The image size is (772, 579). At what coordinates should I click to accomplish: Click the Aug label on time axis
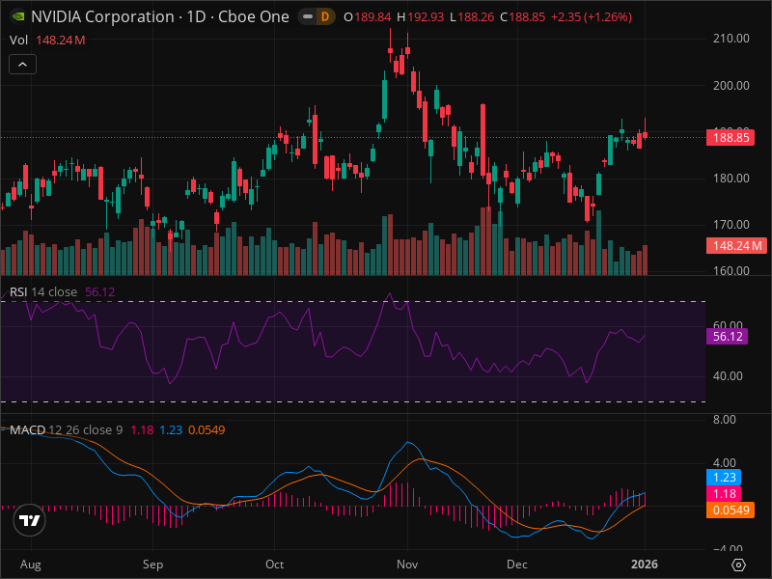coord(31,565)
